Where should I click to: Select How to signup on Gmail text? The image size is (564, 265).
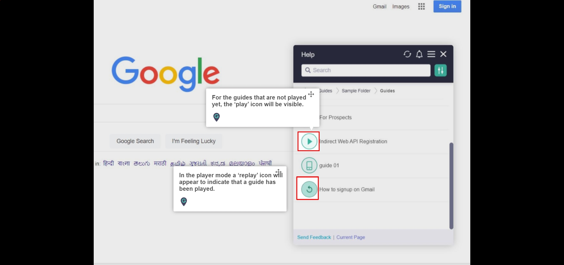(347, 190)
